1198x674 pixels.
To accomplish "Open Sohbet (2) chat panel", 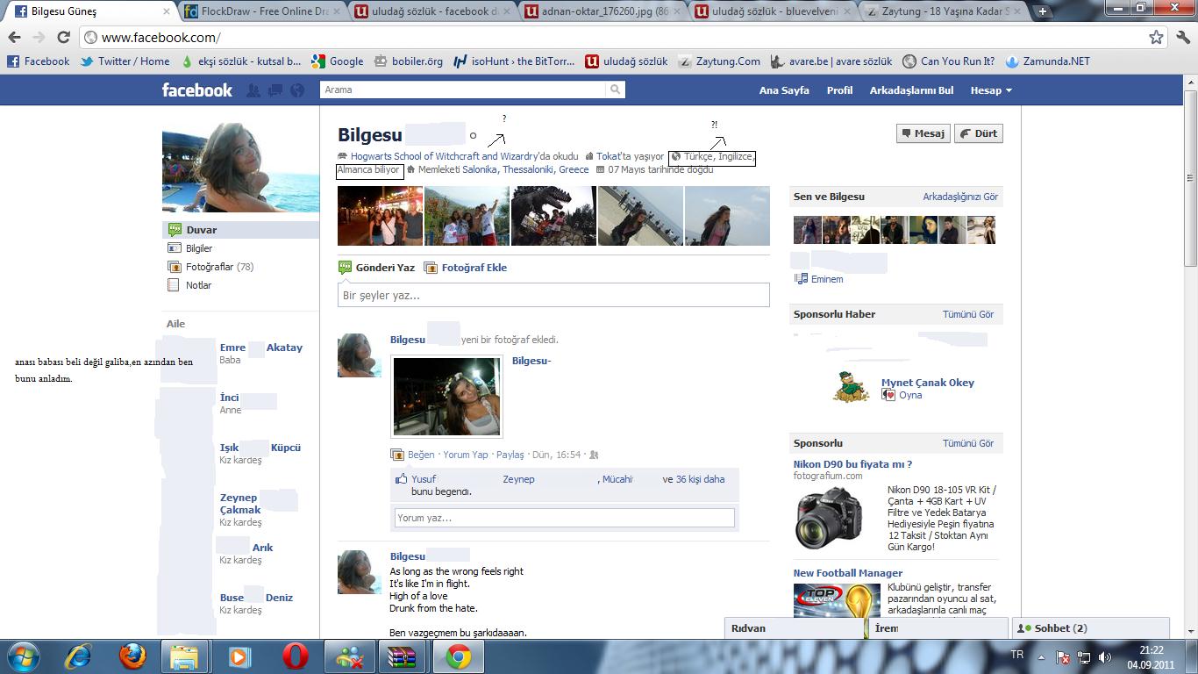I will click(1091, 628).
